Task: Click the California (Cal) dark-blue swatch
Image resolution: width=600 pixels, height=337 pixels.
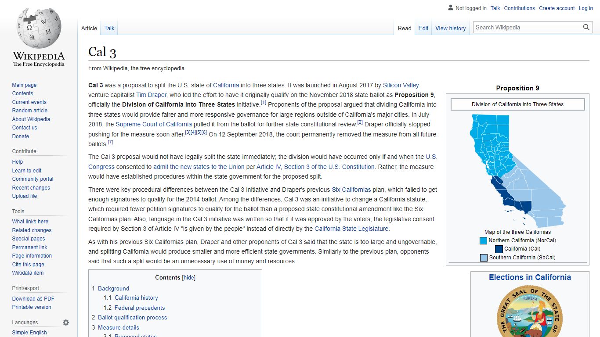Action: (x=499, y=249)
